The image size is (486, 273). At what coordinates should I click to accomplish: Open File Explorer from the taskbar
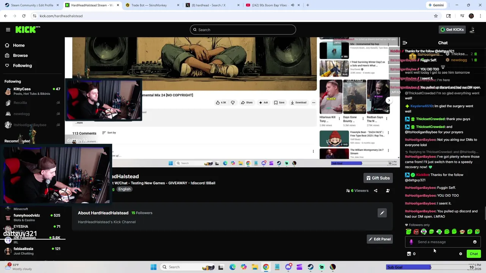tap(255, 267)
